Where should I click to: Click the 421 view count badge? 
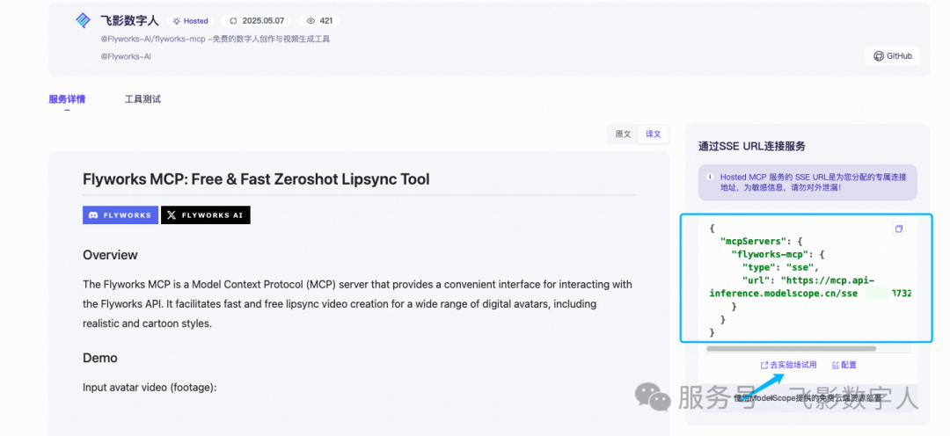tap(319, 20)
